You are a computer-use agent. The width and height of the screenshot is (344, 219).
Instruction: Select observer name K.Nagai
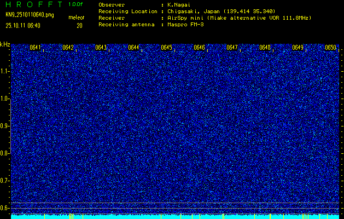pos(180,5)
